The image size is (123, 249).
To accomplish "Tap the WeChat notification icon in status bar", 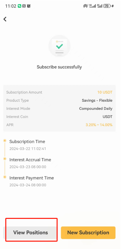I will [x=19, y=6].
